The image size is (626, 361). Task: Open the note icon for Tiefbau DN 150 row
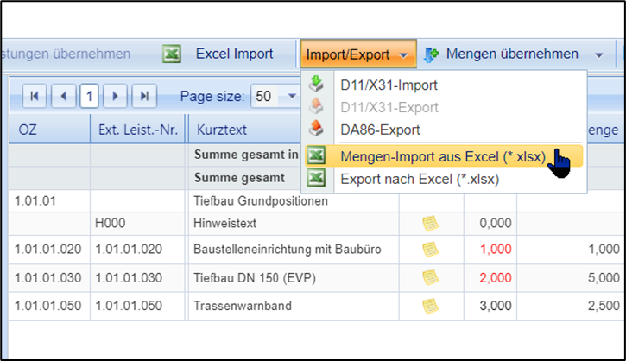pyautogui.click(x=430, y=277)
